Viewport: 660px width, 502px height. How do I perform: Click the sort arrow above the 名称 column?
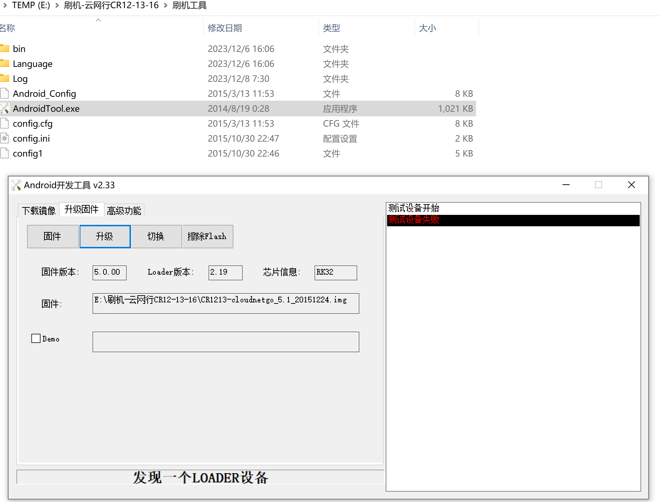[x=99, y=20]
